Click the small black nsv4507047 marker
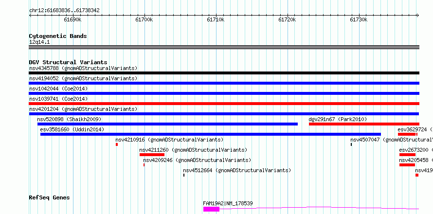Image resolution: width=433 pixels, height=214 pixels. [351, 144]
